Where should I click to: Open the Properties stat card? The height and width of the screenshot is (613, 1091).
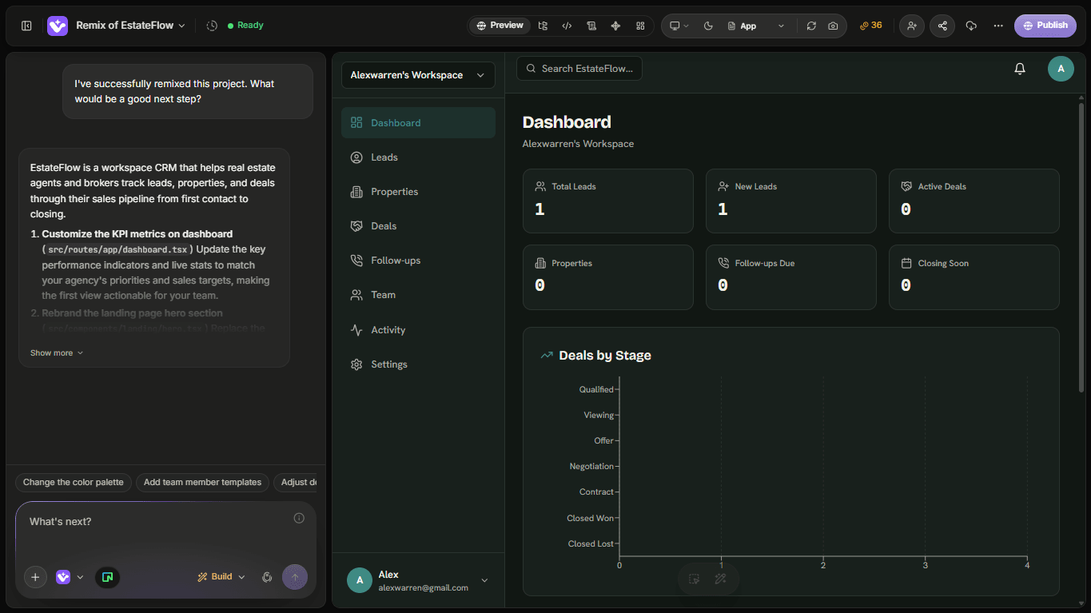pyautogui.click(x=608, y=277)
